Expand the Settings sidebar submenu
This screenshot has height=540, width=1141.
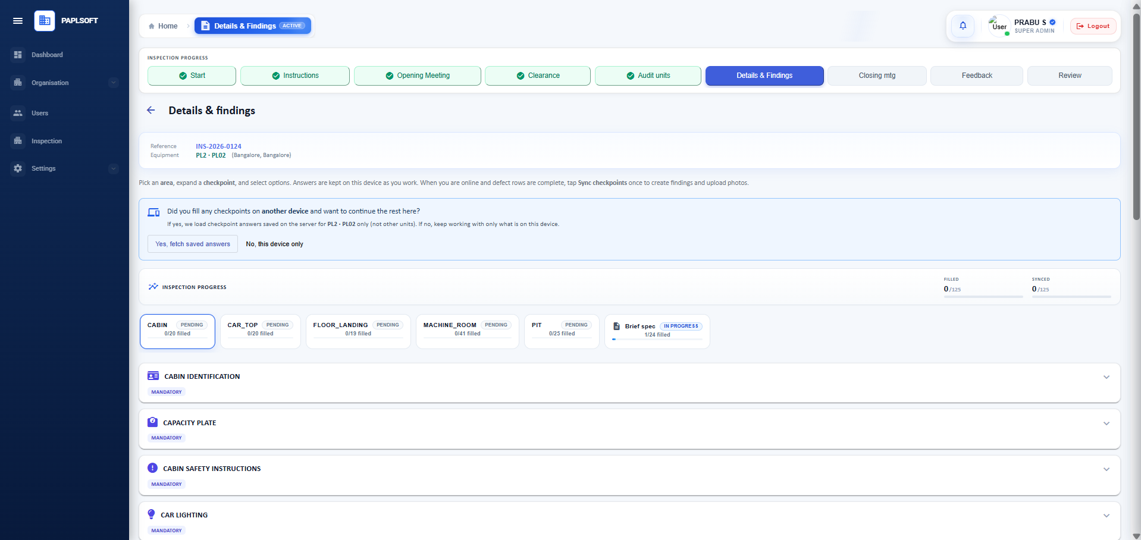coord(114,168)
